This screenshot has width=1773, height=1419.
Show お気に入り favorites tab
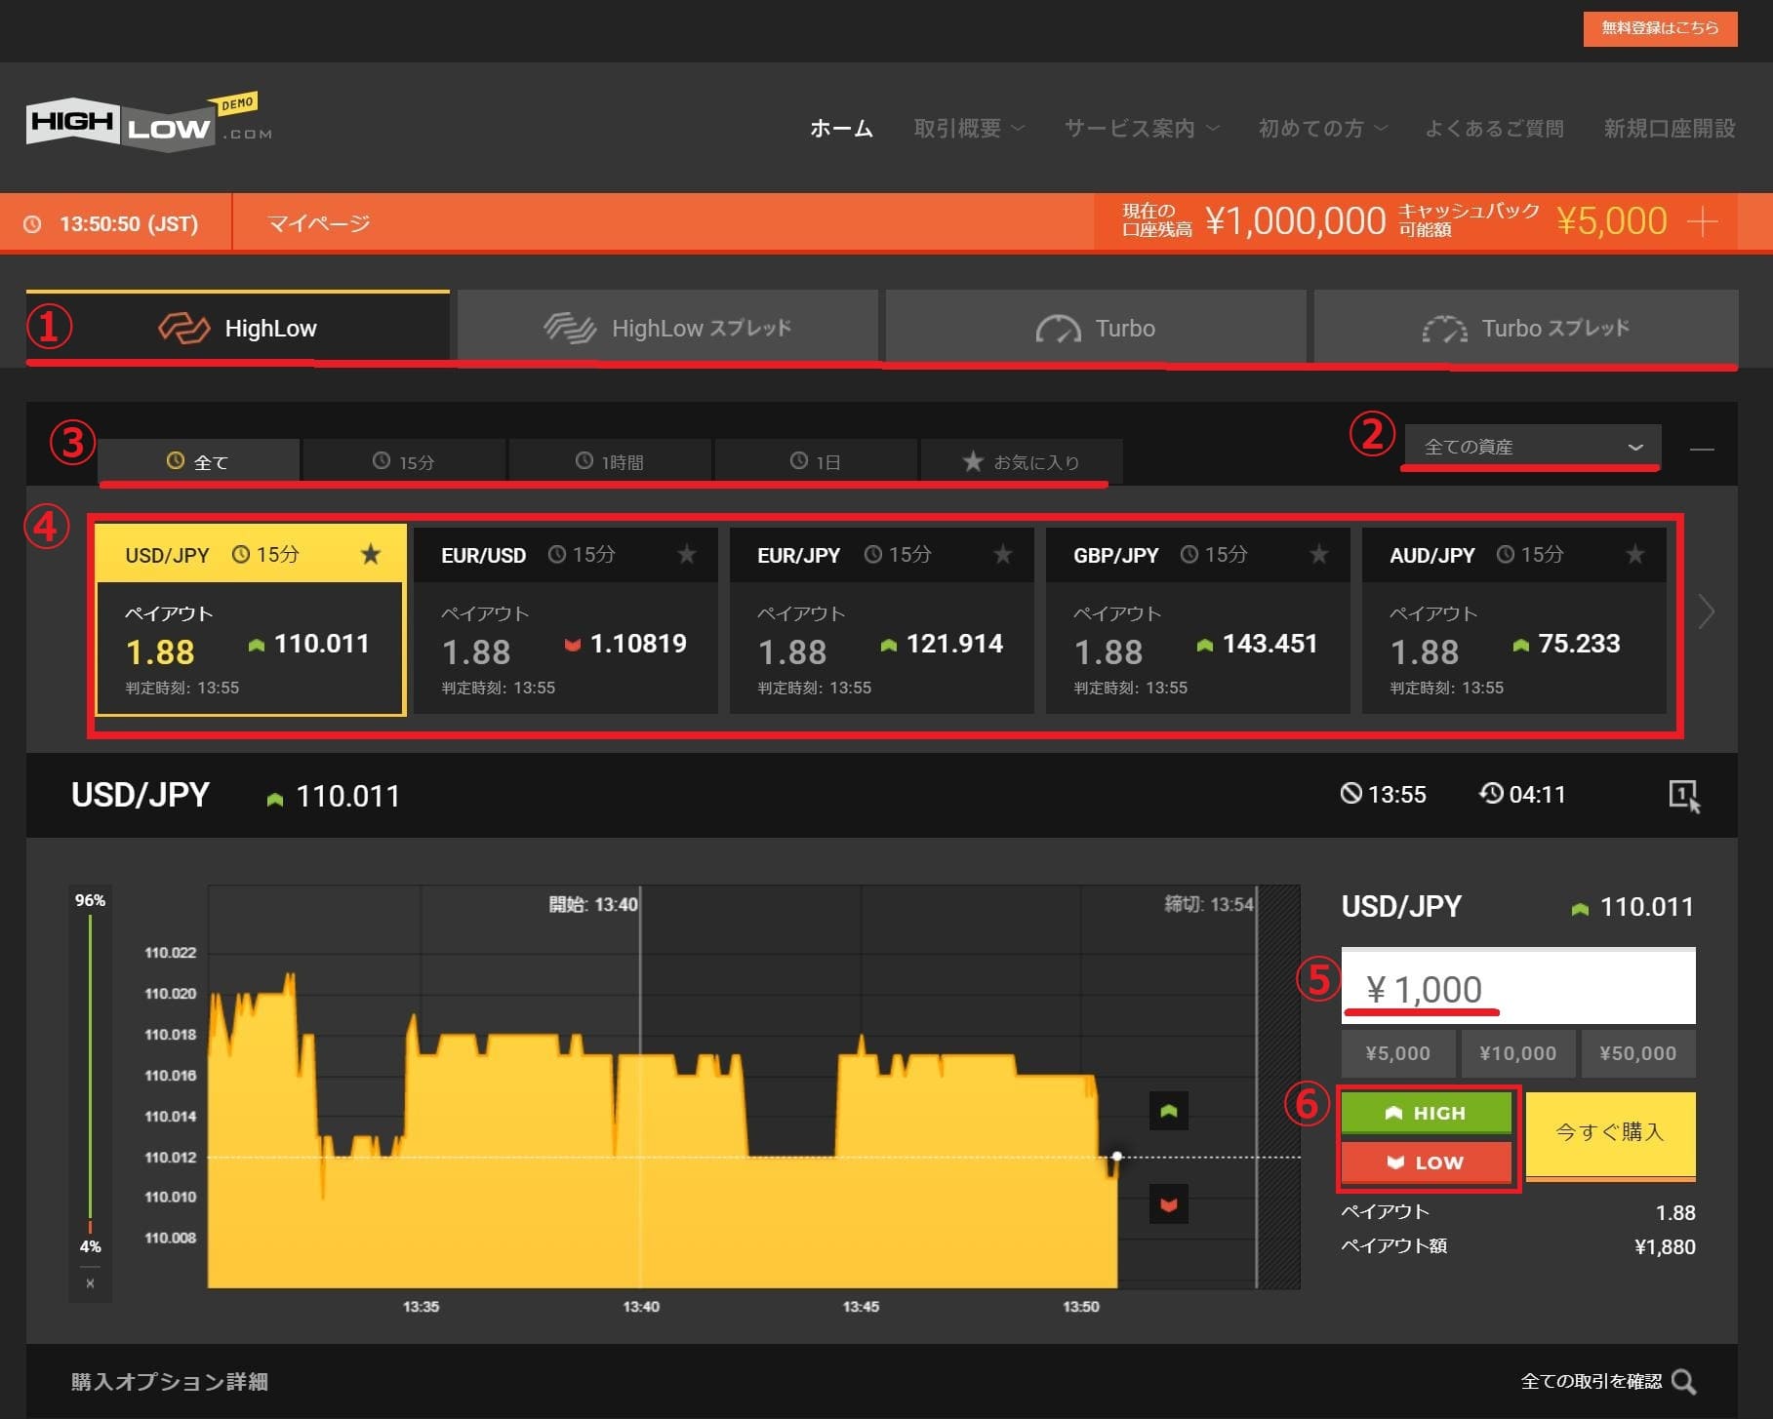click(1022, 461)
